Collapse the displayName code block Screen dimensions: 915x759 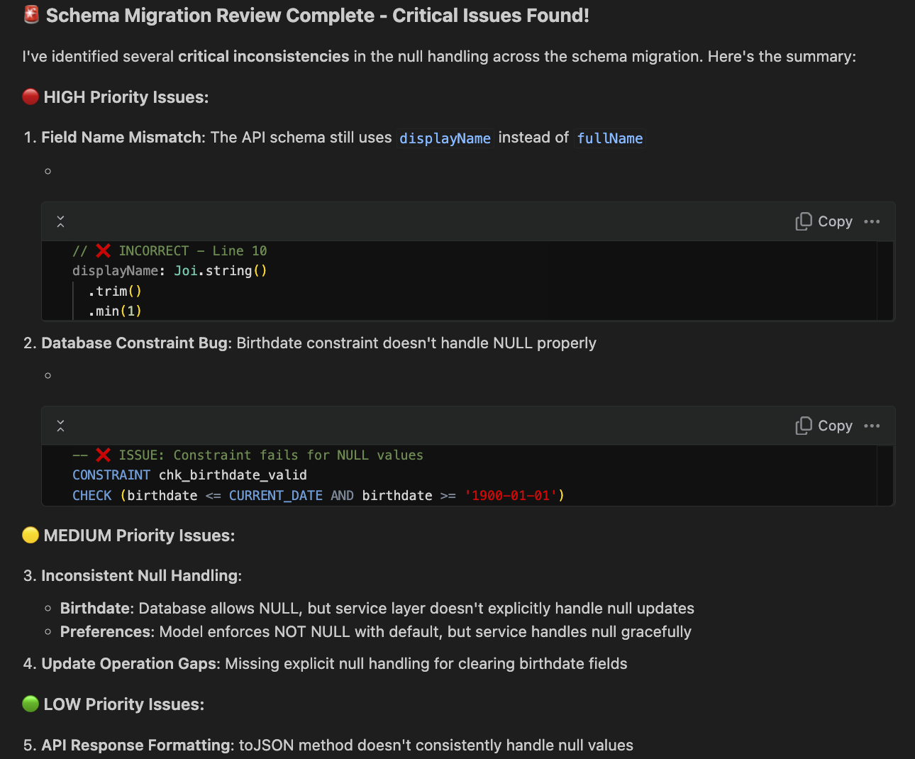(x=60, y=221)
